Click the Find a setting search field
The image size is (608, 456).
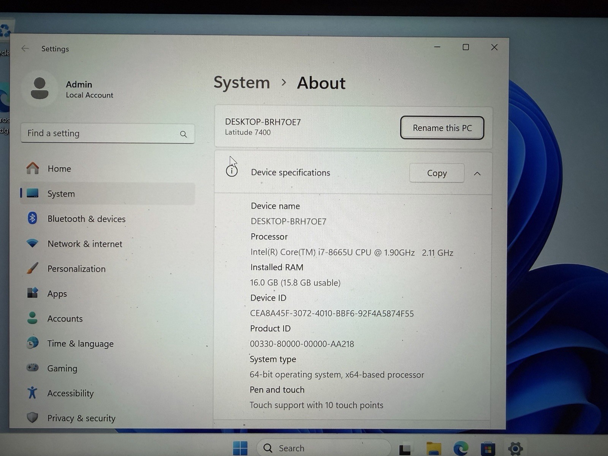(108, 133)
